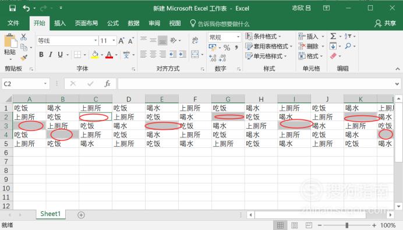Apply the yellow fill color bucket
Viewport: 403px width, 230px height.
94,55
